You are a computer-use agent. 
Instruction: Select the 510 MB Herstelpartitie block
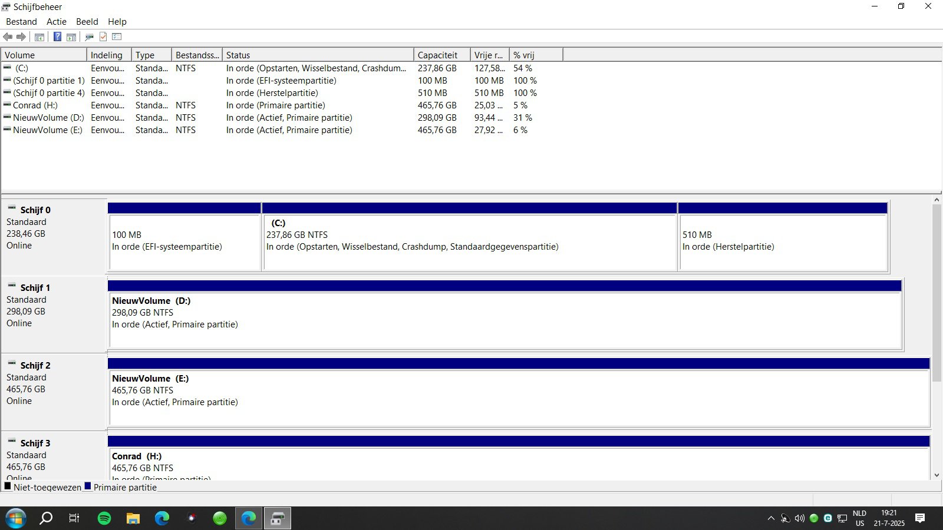[x=783, y=237]
